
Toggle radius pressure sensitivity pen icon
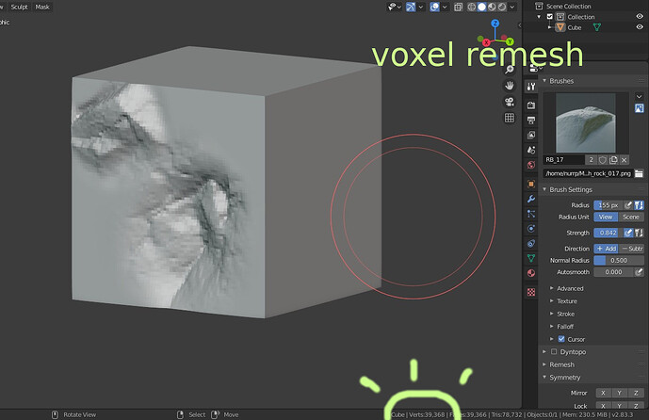tap(628, 205)
